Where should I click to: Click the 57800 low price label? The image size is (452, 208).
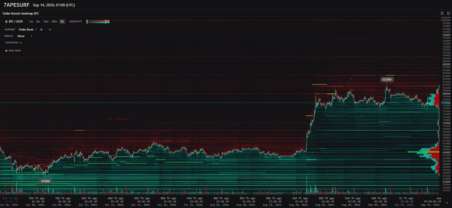tap(45, 181)
